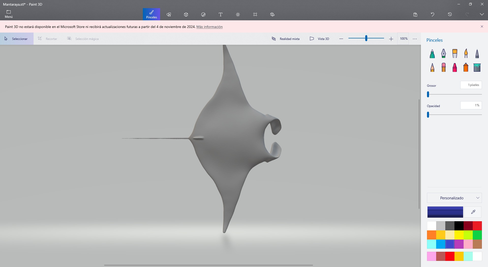The image size is (488, 267).
Task: Click the zoom in plus button
Action: (391, 39)
